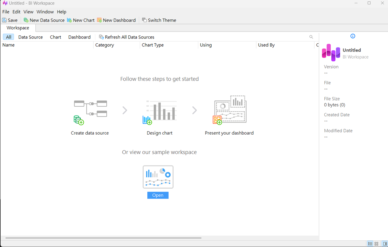
Task: Select the Workspace tab
Action: point(18,28)
